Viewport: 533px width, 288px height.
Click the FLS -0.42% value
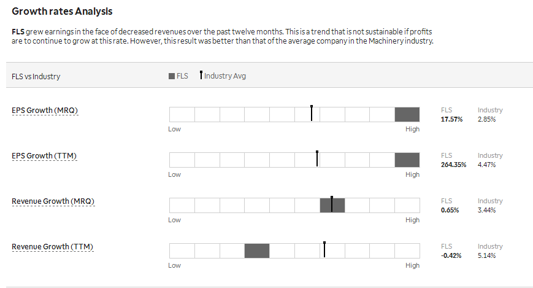(x=451, y=255)
